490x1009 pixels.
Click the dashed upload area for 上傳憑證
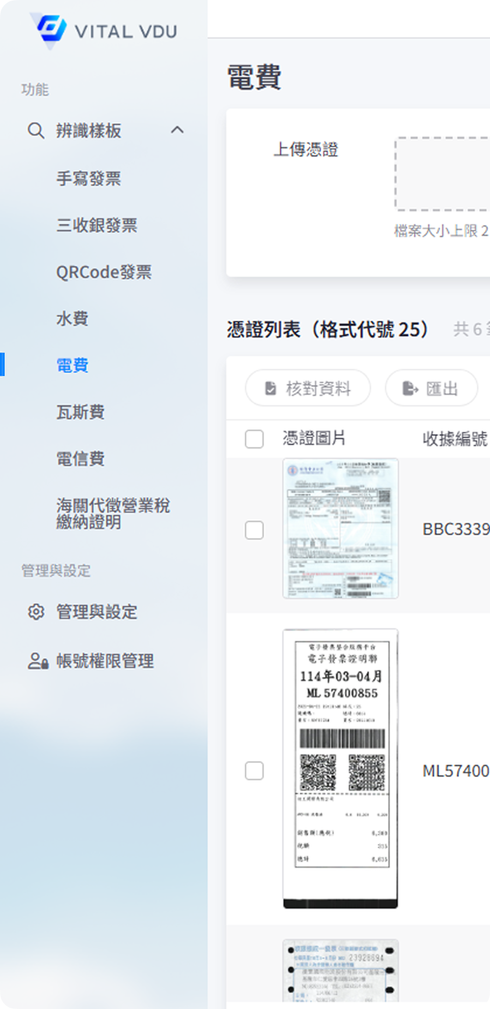click(x=443, y=174)
